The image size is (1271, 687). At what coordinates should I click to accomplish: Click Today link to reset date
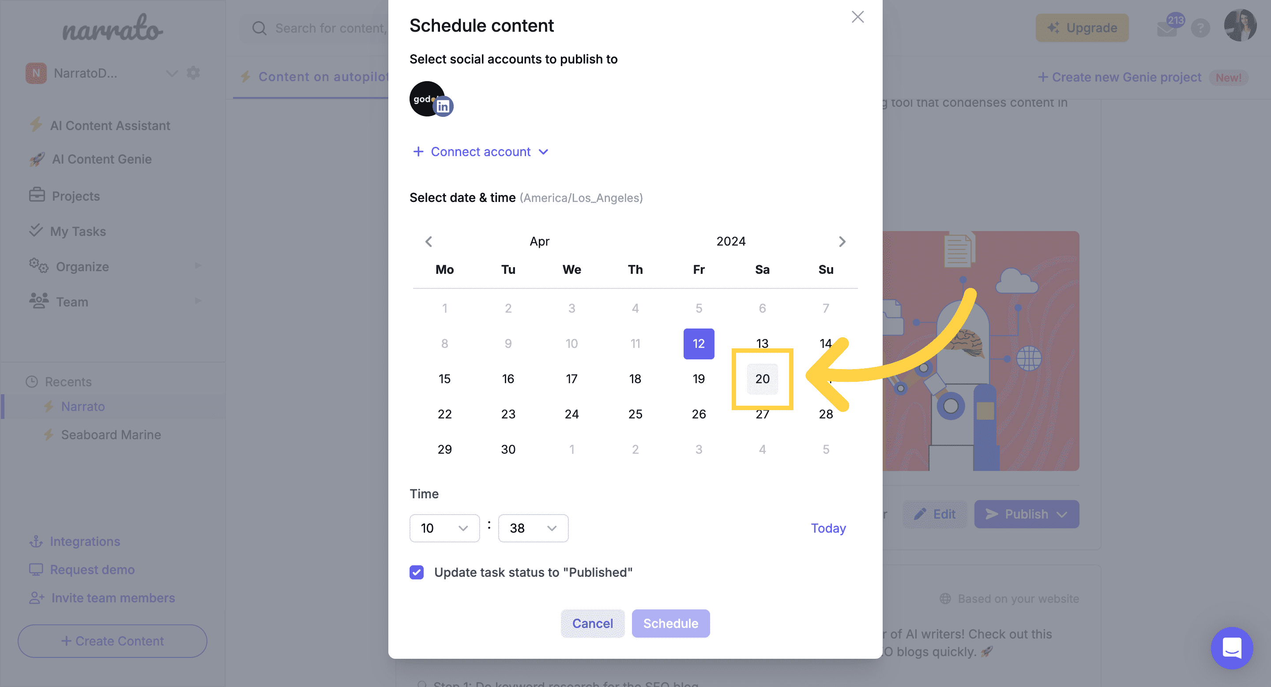(829, 528)
